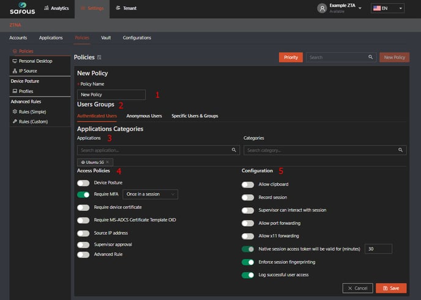
Task: Turn on Supervisor approval switch
Action: click(83, 245)
